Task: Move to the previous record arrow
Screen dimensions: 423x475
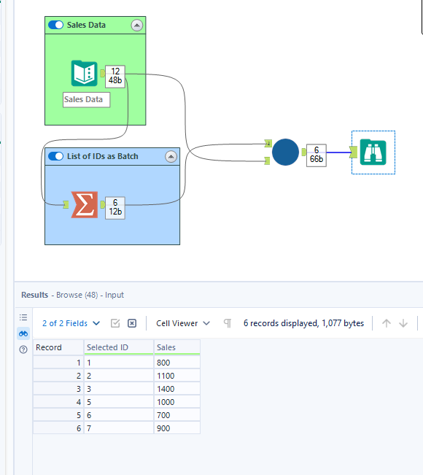Action: pyautogui.click(x=387, y=323)
